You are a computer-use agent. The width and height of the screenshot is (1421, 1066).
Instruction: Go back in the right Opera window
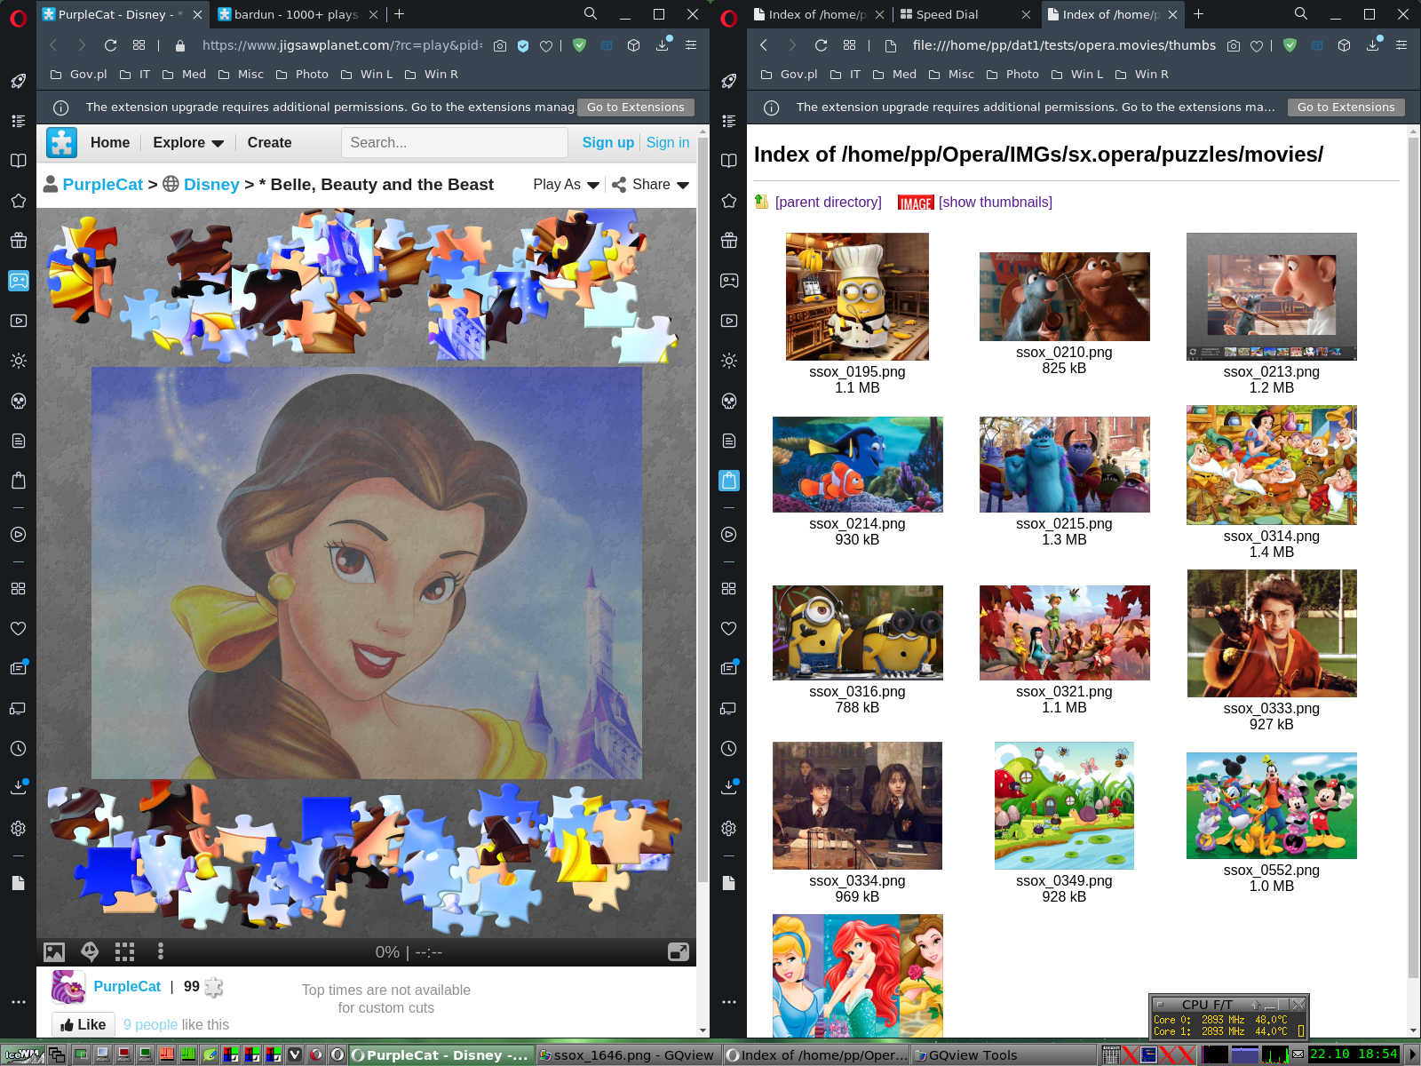click(x=764, y=45)
